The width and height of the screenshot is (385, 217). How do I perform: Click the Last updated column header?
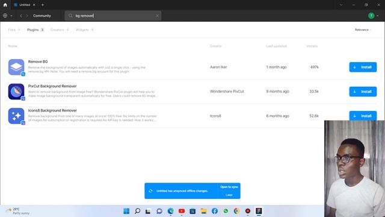(277, 46)
